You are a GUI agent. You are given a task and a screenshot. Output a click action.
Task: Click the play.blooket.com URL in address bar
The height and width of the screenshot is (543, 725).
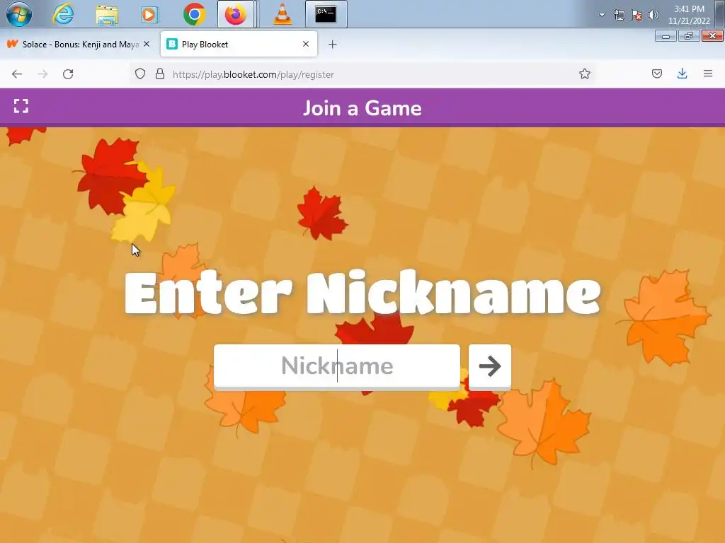[253, 74]
